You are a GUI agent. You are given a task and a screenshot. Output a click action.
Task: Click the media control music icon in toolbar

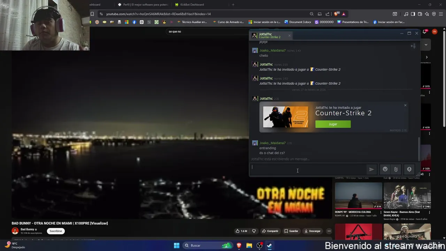[x=406, y=14]
